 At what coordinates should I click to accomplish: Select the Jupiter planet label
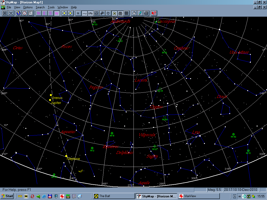click(x=56, y=103)
